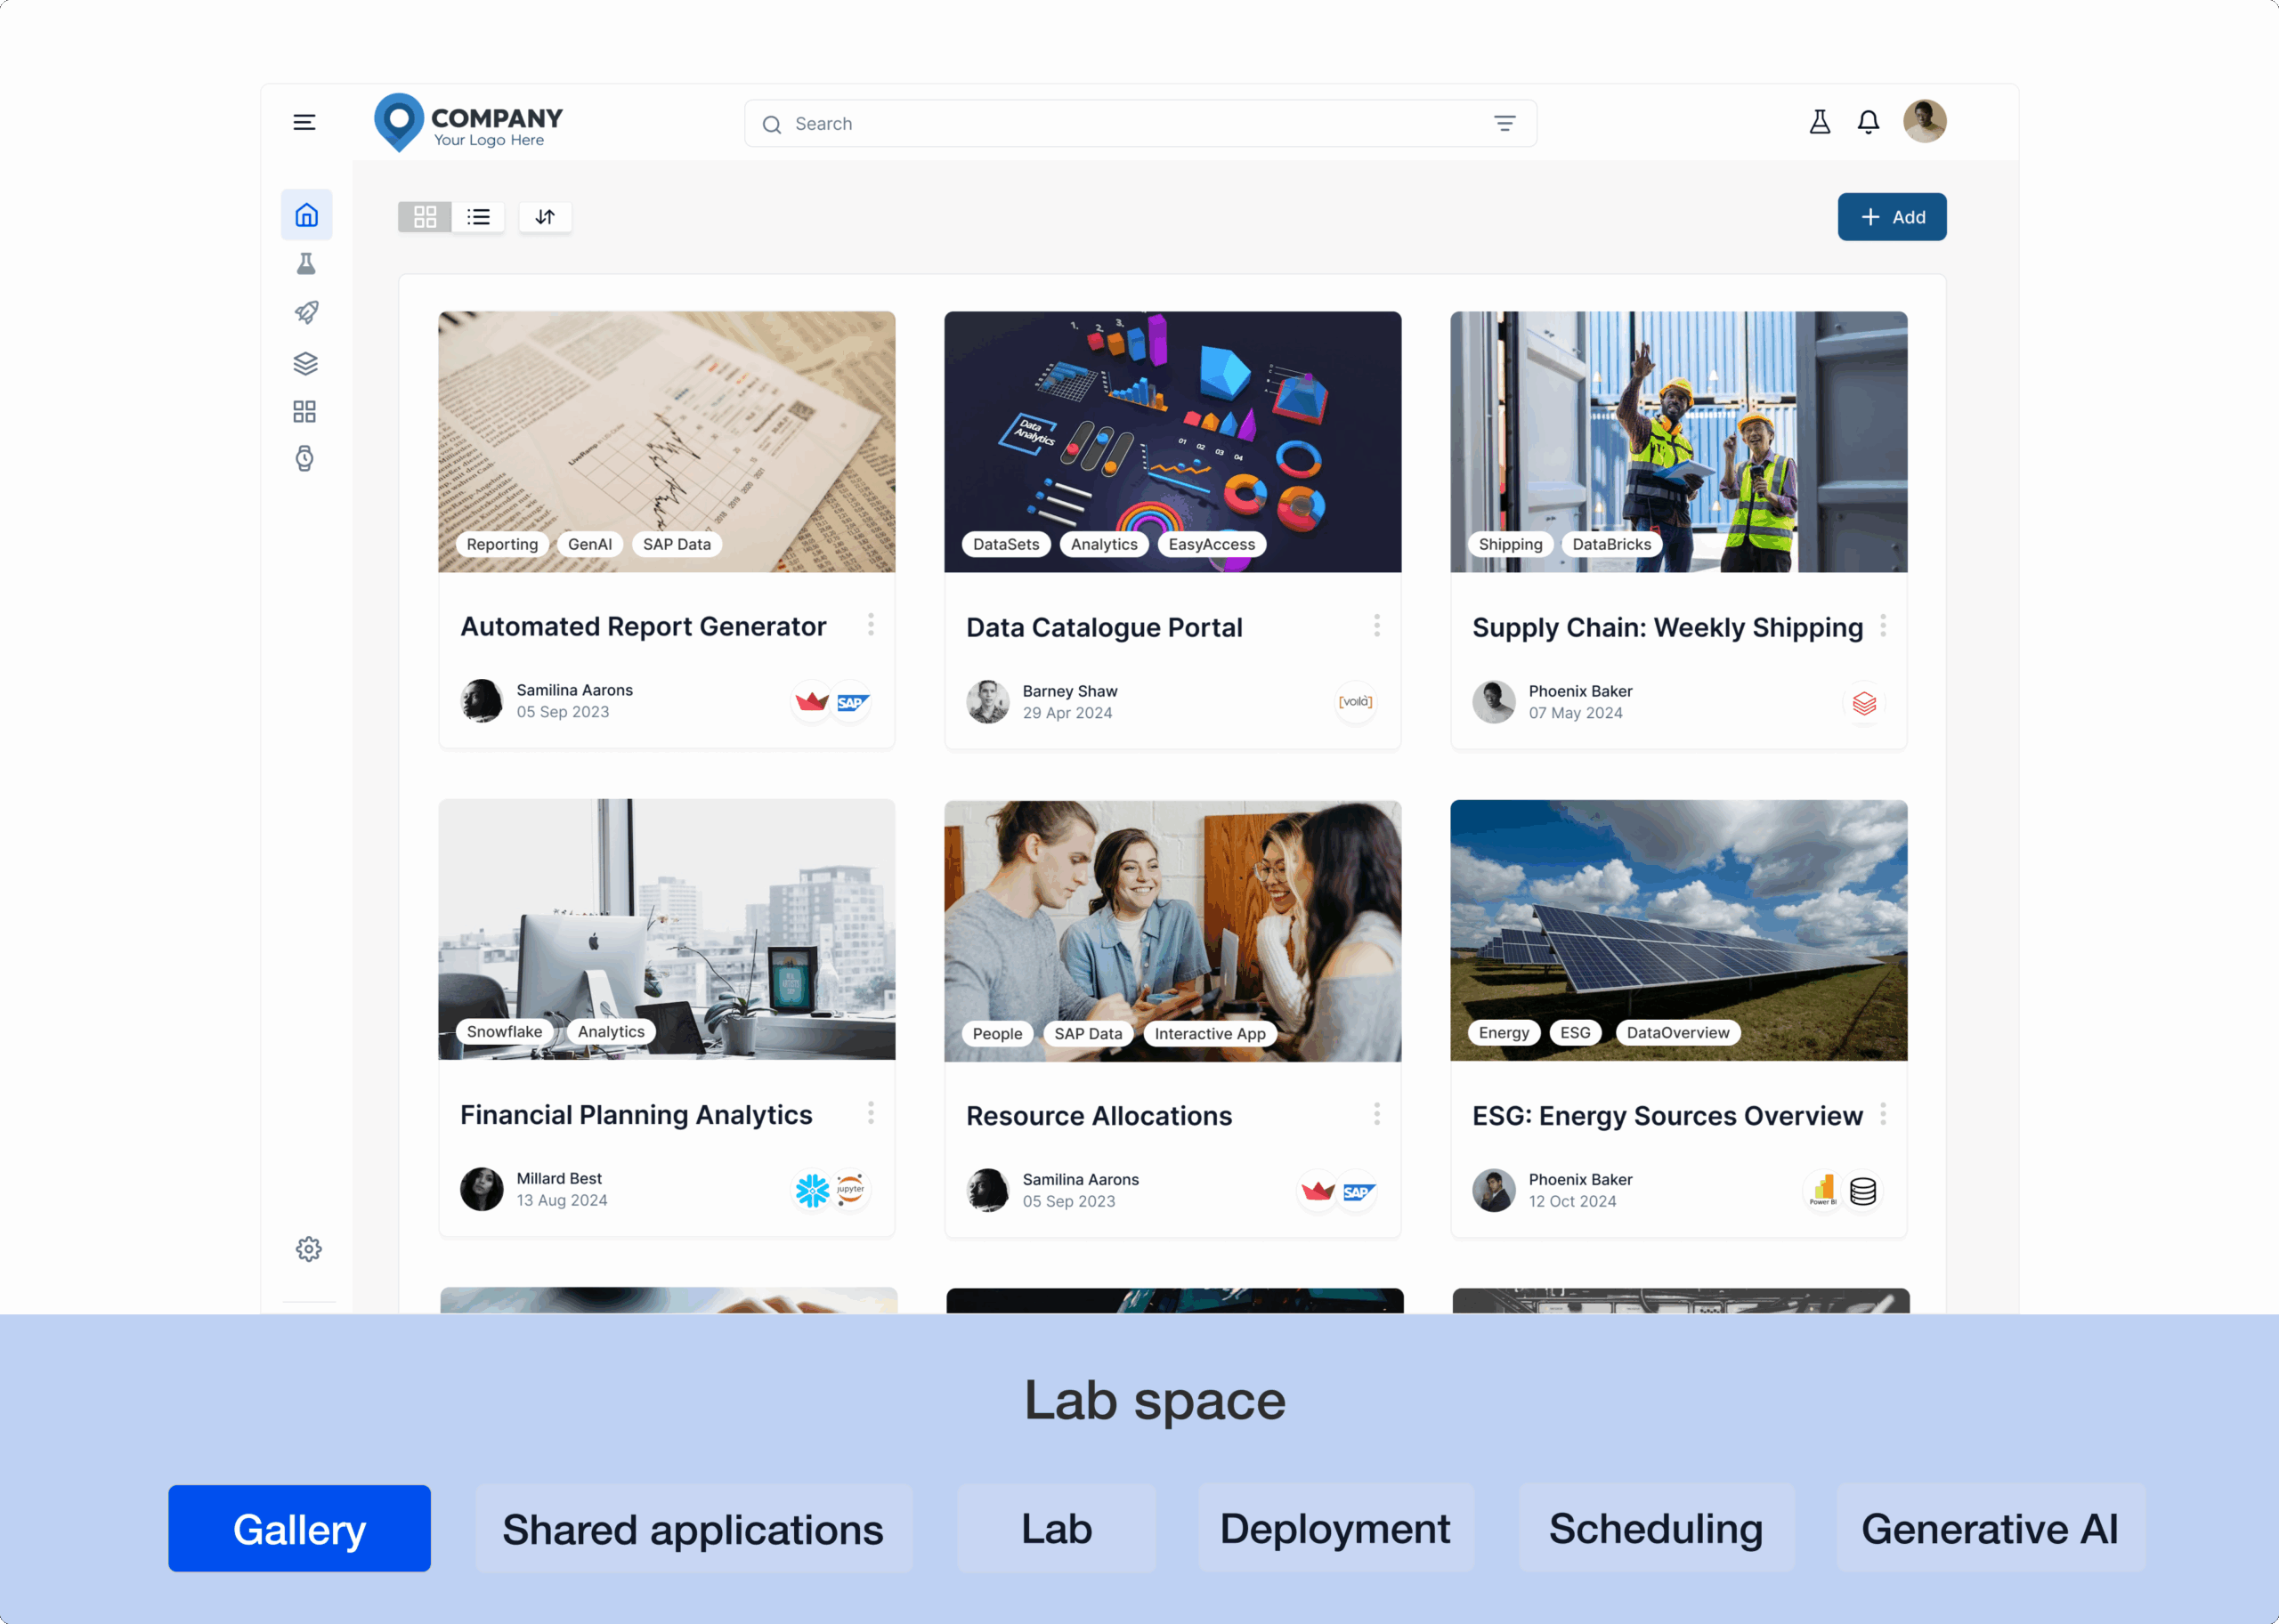
Task: Click the DataOverview tag
Action: 1678,1032
